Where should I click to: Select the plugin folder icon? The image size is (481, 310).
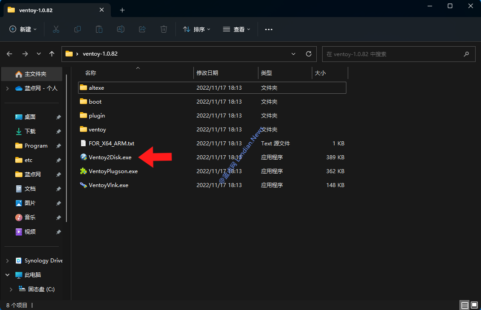(x=83, y=115)
